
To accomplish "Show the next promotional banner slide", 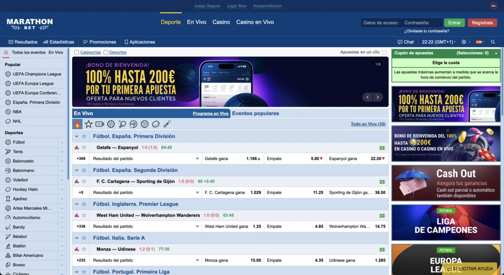I will tap(378, 97).
